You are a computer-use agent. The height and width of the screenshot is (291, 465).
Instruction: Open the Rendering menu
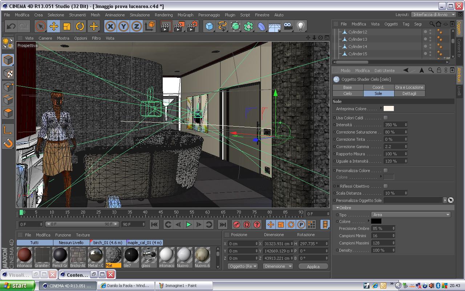coord(163,15)
